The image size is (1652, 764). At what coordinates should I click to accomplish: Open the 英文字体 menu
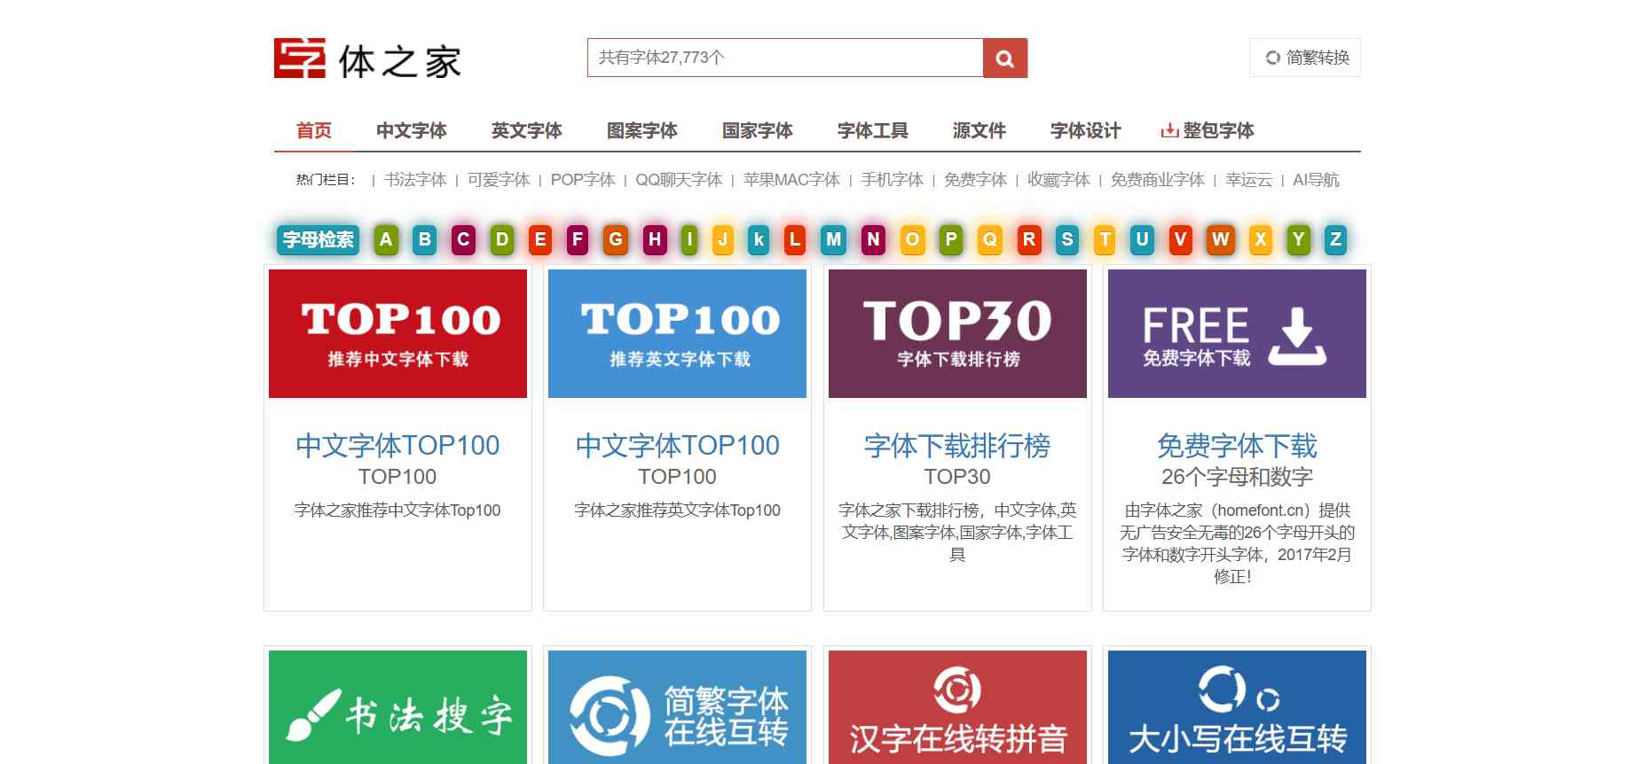[x=527, y=131]
